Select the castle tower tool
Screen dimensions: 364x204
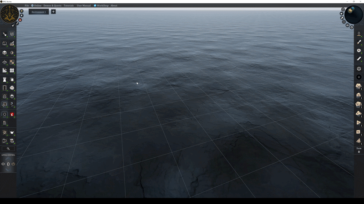tap(5, 80)
